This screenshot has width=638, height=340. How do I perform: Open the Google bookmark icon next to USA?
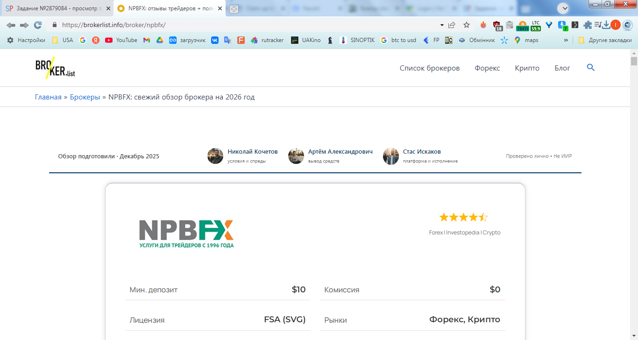click(x=83, y=40)
